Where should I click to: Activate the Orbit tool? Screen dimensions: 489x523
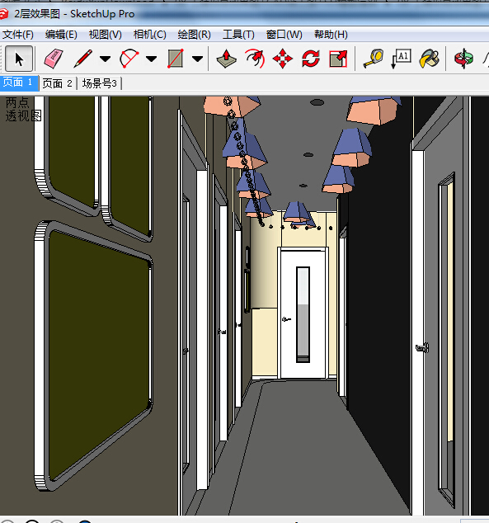[463, 59]
